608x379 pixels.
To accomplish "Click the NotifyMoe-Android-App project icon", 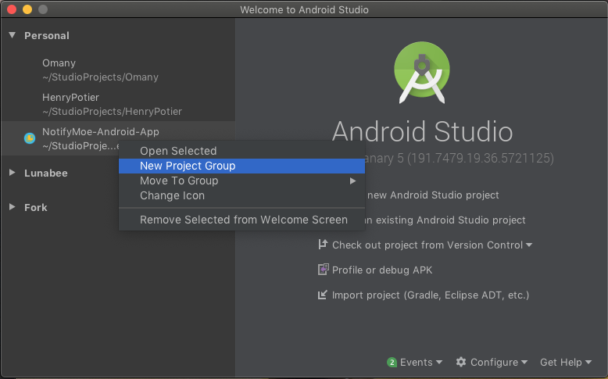I will (30, 138).
